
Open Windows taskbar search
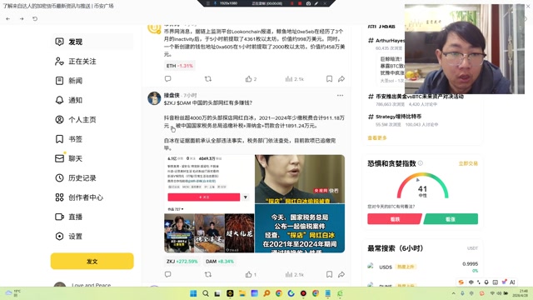[206, 293]
